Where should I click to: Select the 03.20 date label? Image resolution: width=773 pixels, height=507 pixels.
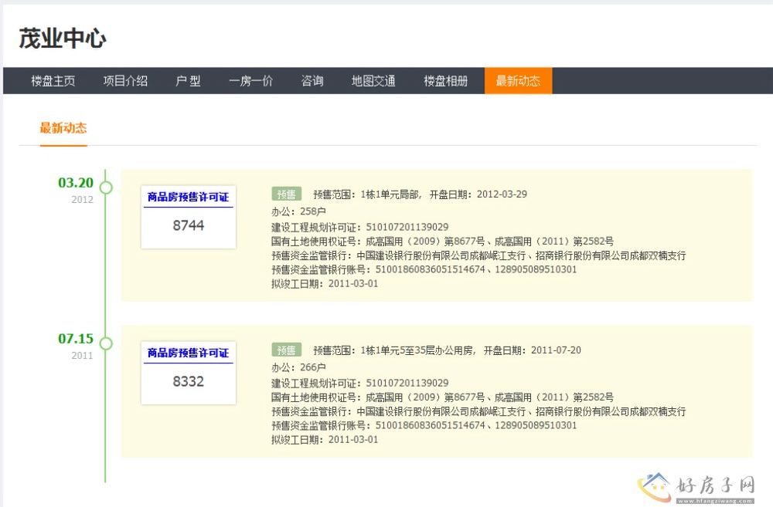tap(76, 183)
